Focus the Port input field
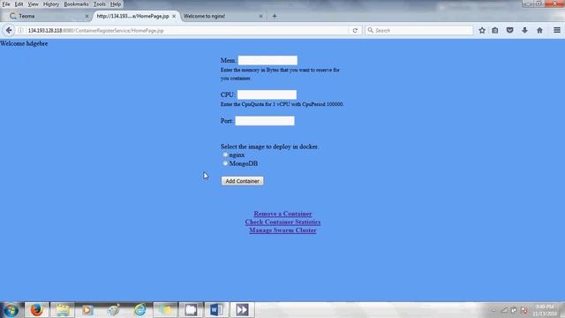 (x=265, y=121)
